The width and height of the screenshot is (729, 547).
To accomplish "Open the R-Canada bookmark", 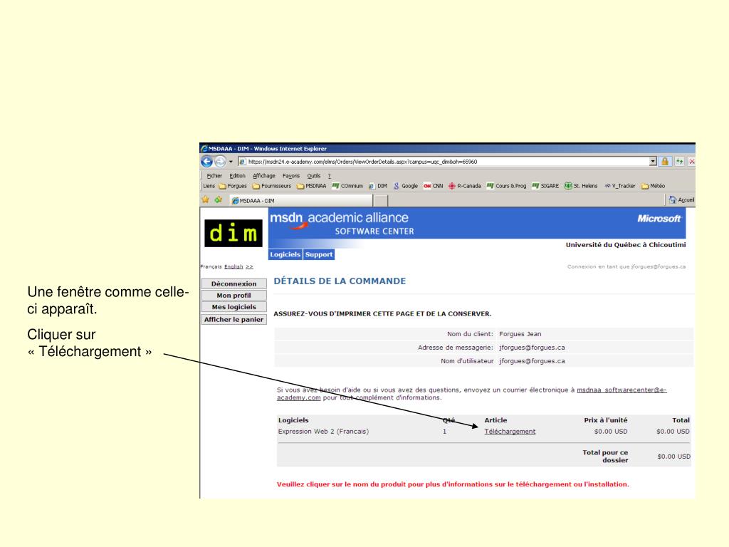I will click(x=464, y=186).
